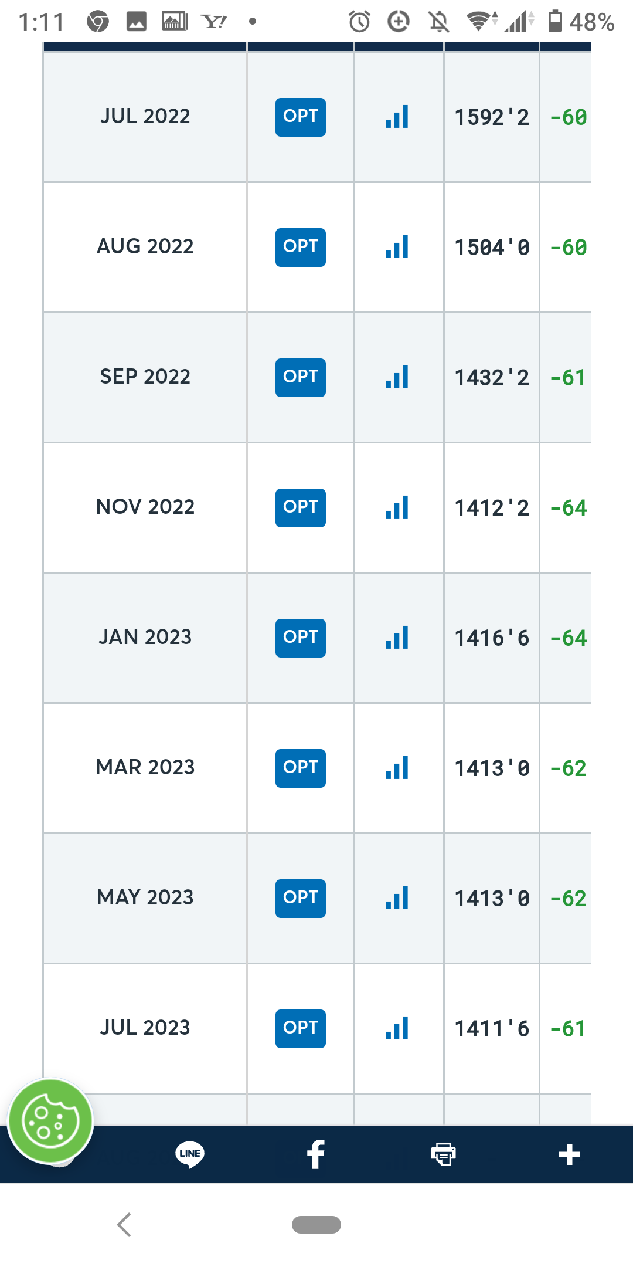
Task: Share page on Facebook icon
Action: coord(316,1154)
